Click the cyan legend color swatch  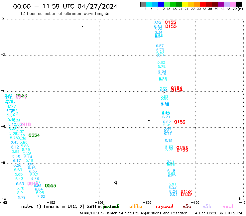coord(149,4)
